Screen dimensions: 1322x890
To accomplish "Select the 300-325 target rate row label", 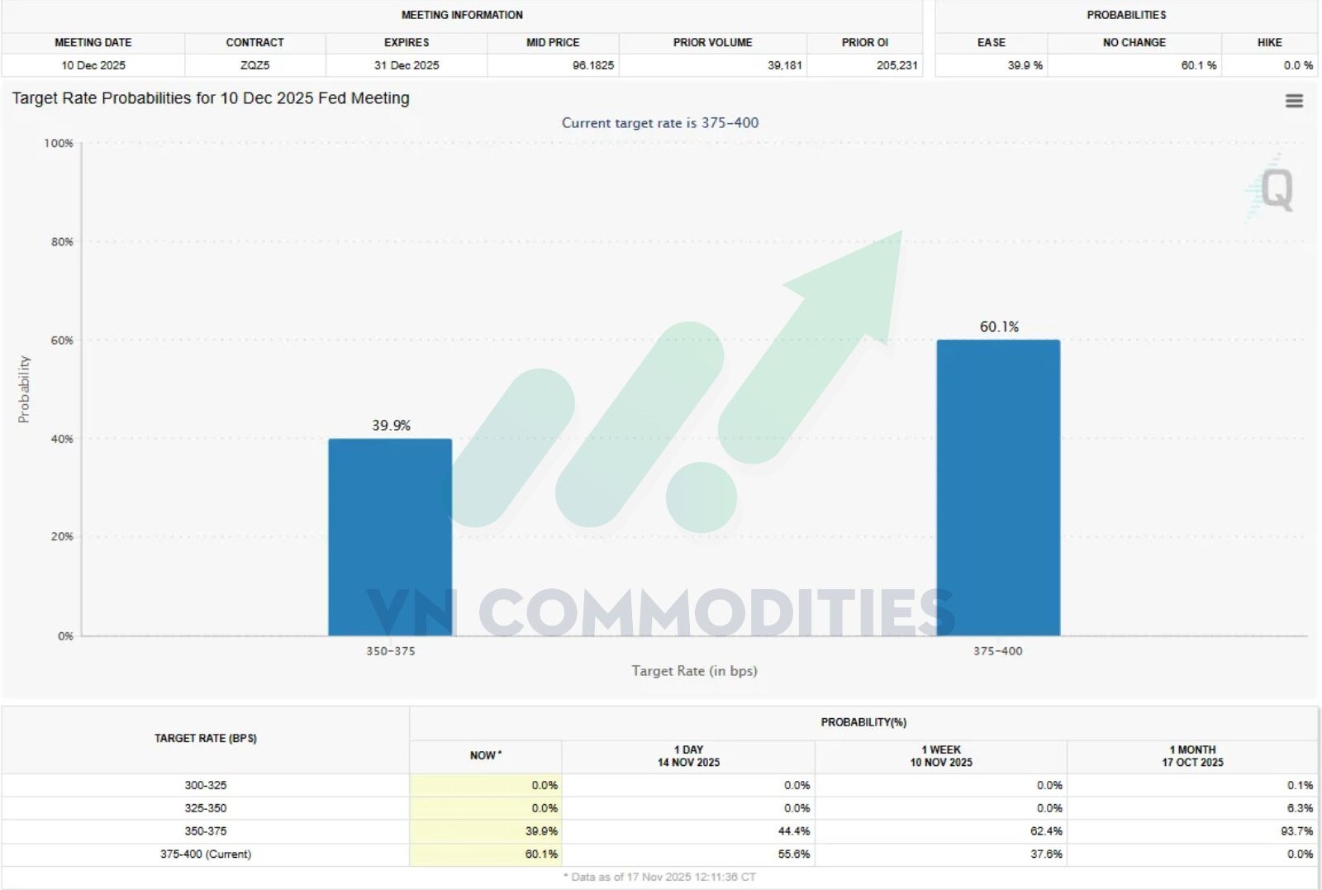I will (206, 786).
